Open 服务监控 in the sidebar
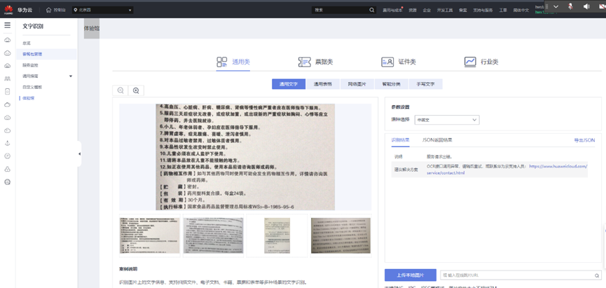 30,65
